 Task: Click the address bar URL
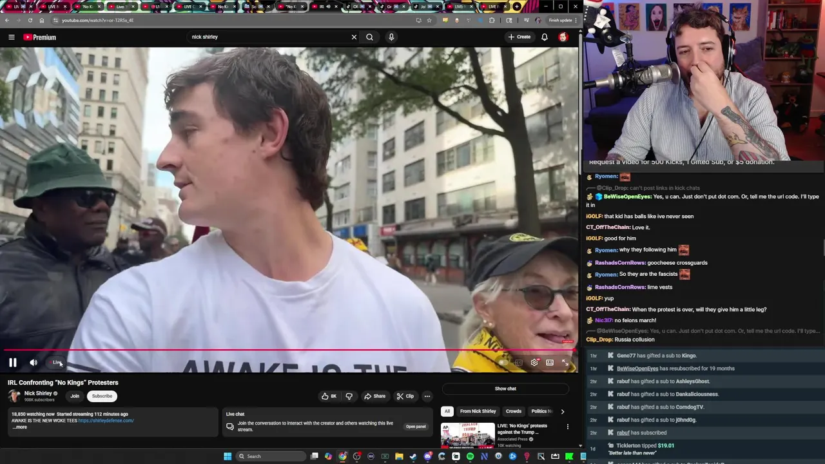[98, 20]
